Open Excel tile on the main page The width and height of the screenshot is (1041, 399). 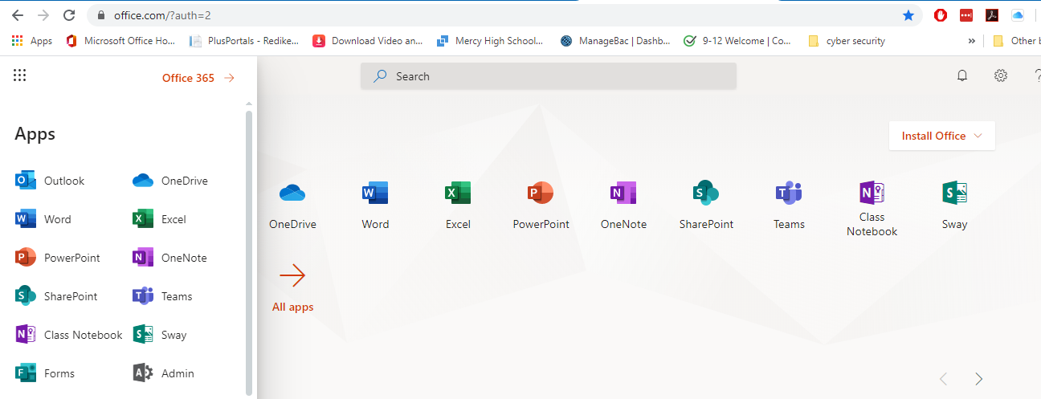pyautogui.click(x=458, y=206)
